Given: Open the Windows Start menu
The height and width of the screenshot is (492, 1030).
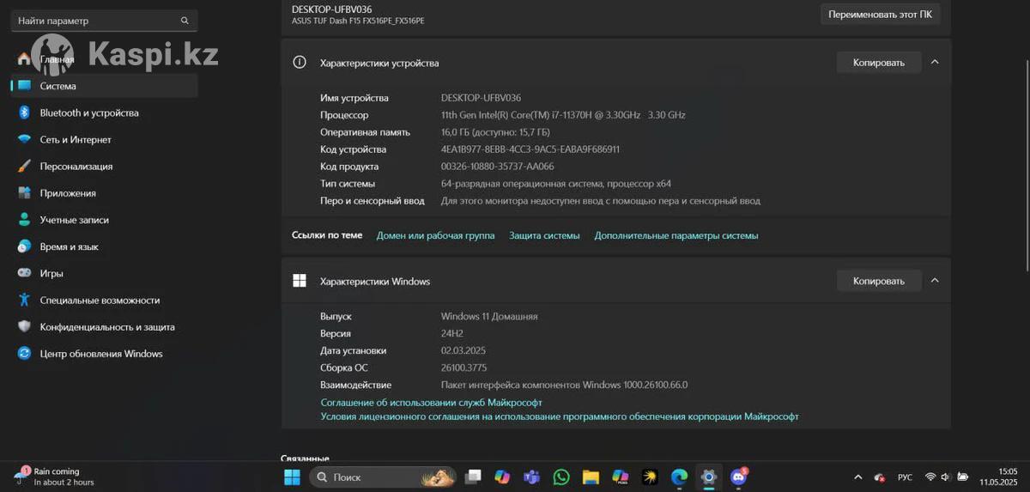Looking at the screenshot, I should click(x=292, y=477).
